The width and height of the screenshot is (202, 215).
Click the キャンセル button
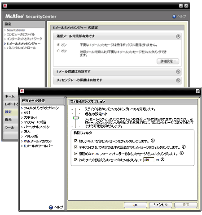[160, 205]
